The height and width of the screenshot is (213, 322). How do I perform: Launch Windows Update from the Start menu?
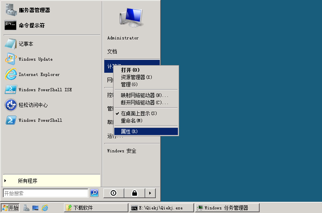[x=35, y=59]
